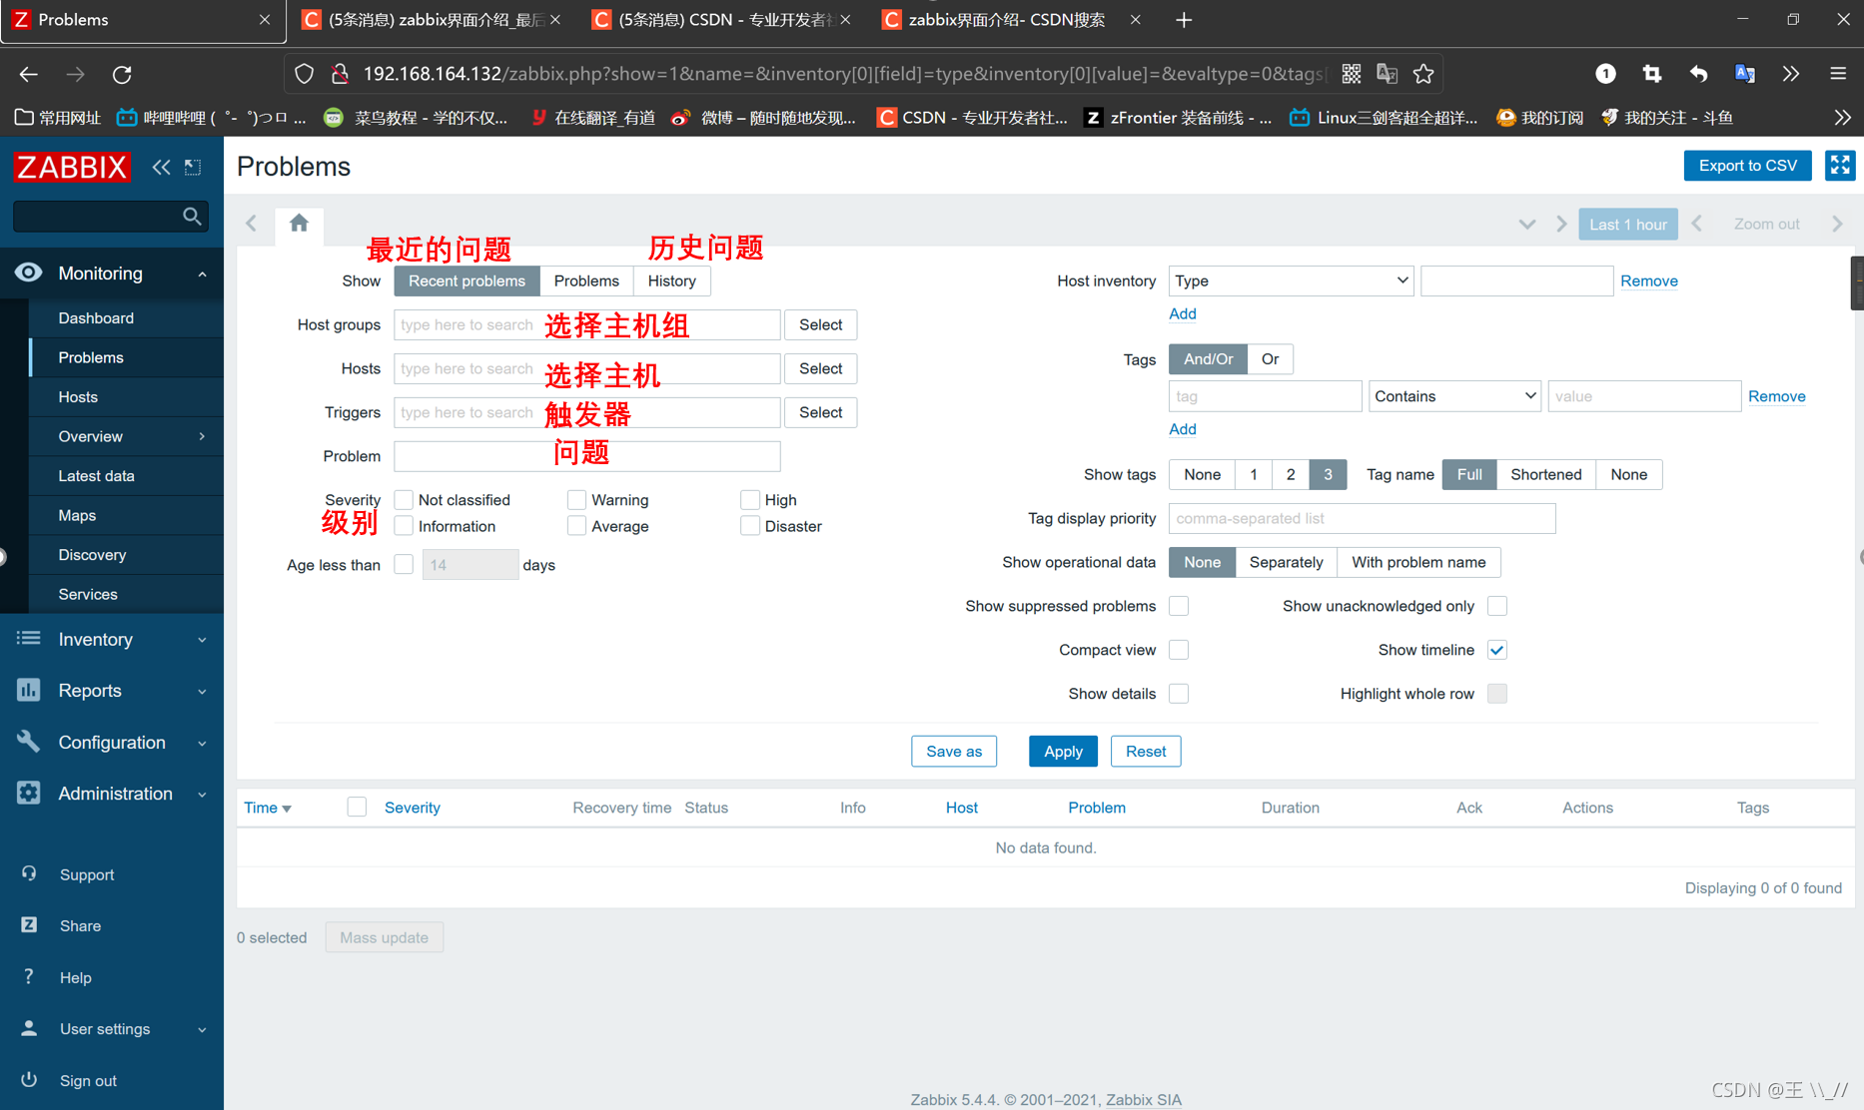Image resolution: width=1864 pixels, height=1110 pixels.
Task: Expand the Inventory menu section
Action: coord(202,640)
